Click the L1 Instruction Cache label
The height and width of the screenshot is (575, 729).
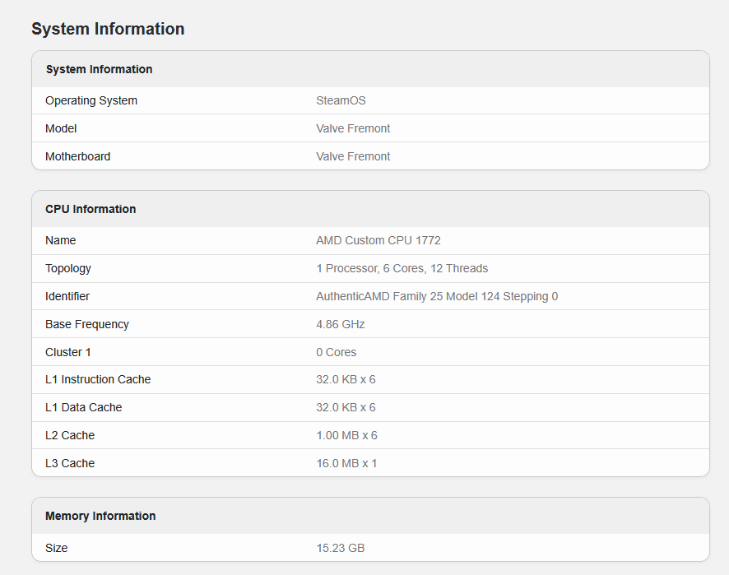(x=98, y=379)
